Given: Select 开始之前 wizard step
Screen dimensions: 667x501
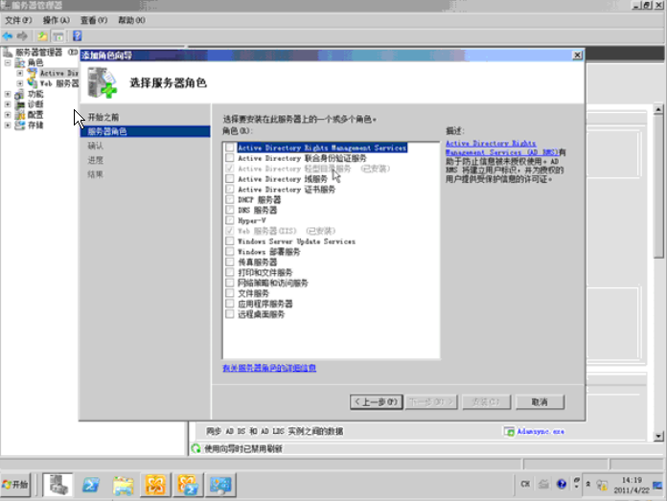Looking at the screenshot, I should coord(103,118).
